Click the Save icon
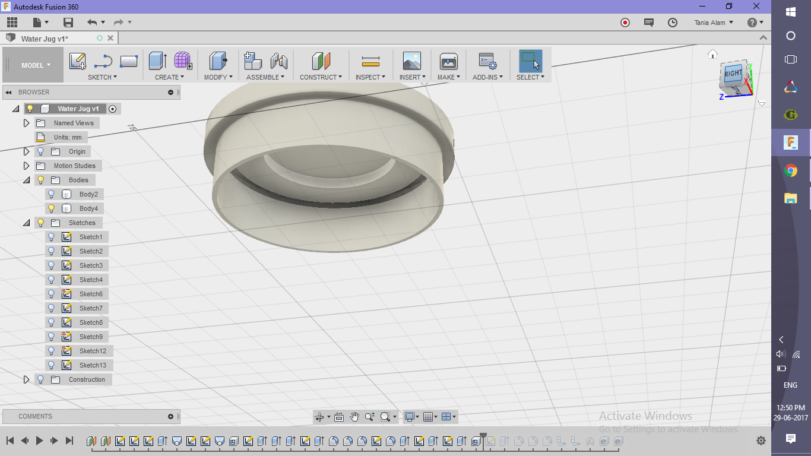 coord(68,23)
